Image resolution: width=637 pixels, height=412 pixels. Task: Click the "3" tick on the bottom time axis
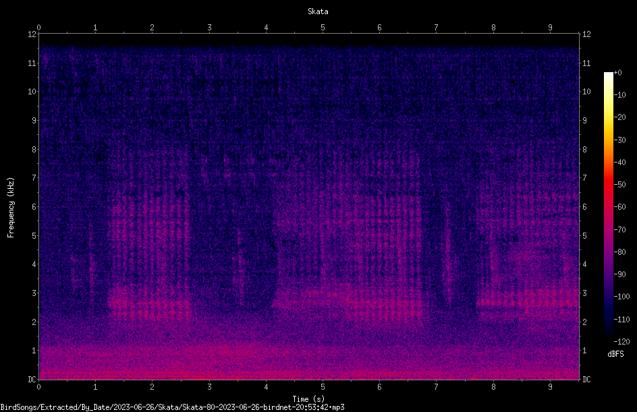coord(209,387)
